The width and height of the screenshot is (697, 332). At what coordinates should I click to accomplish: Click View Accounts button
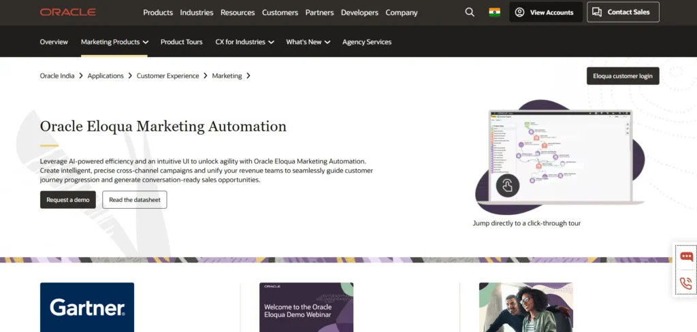coord(546,12)
